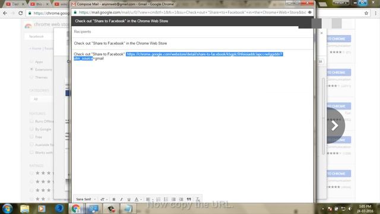
Task: Open the text color picker
Action: coord(138,200)
